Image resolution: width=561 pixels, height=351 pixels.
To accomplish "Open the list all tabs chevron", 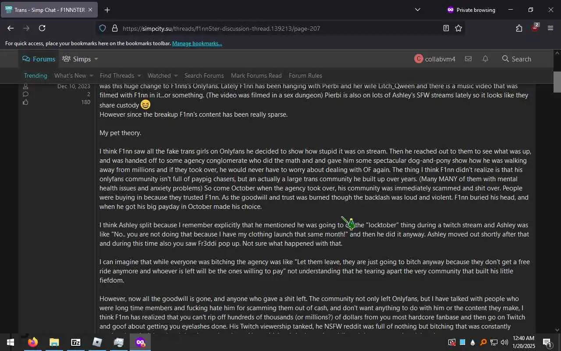I will pyautogui.click(x=418, y=10).
